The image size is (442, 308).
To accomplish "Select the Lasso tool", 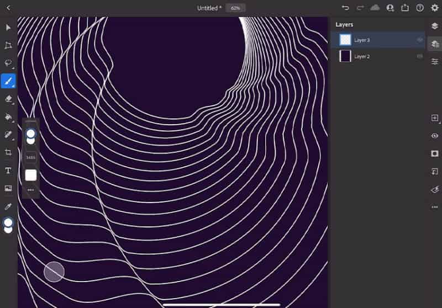I will [x=8, y=63].
